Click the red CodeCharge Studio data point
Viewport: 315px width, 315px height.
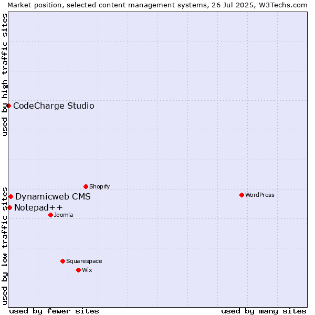[8, 106]
